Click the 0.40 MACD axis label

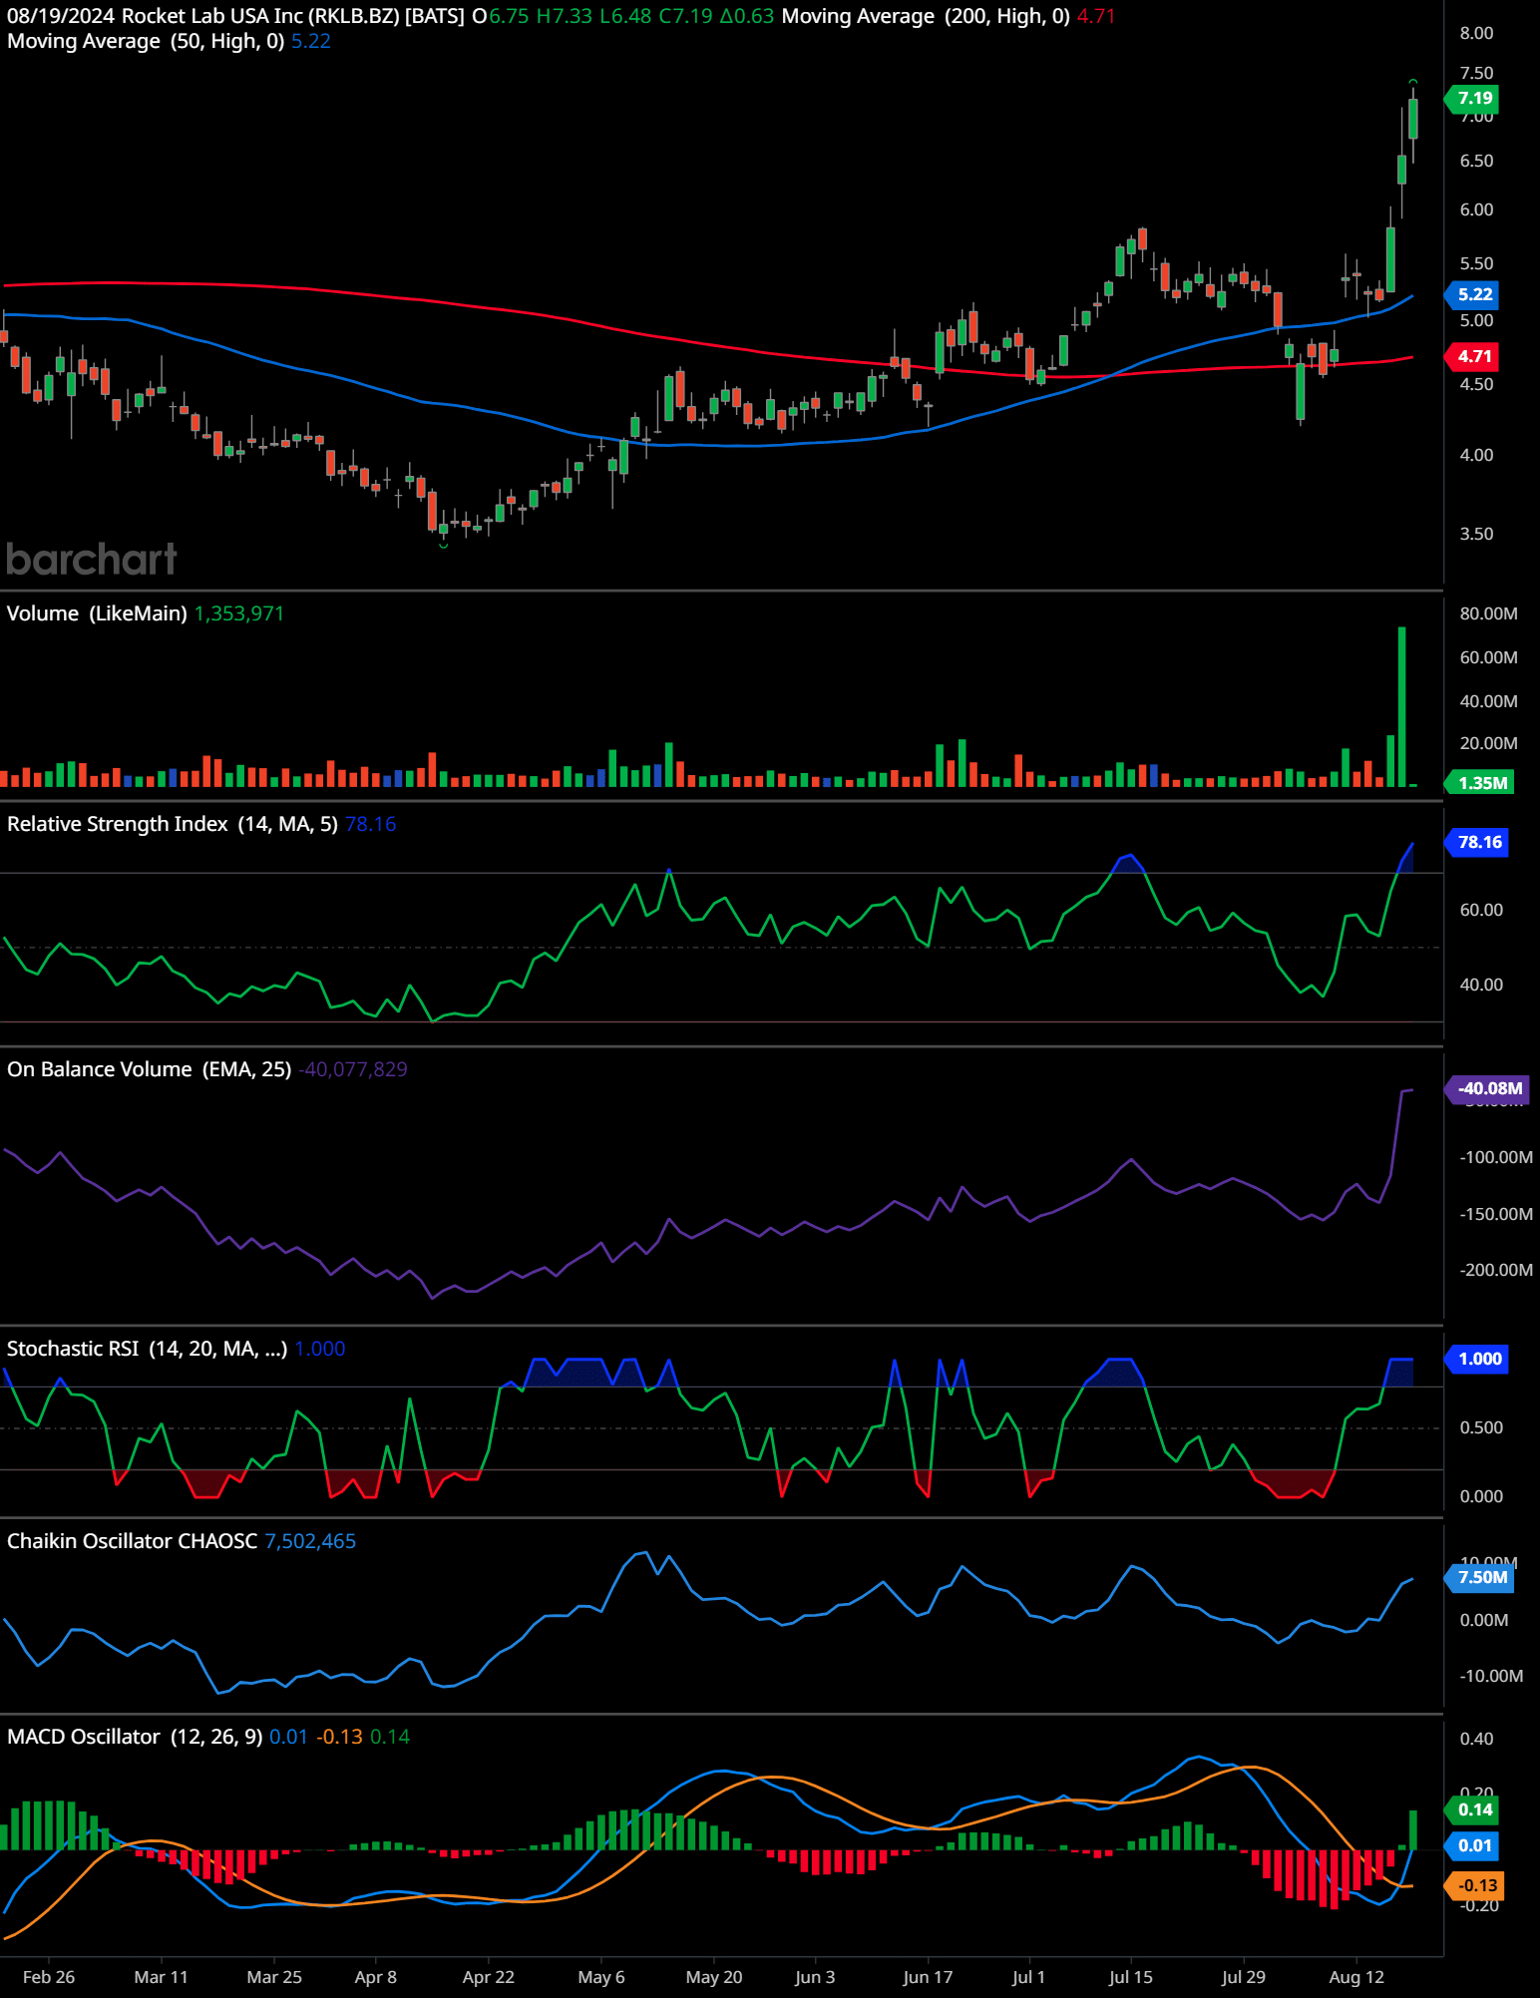[x=1476, y=1739]
